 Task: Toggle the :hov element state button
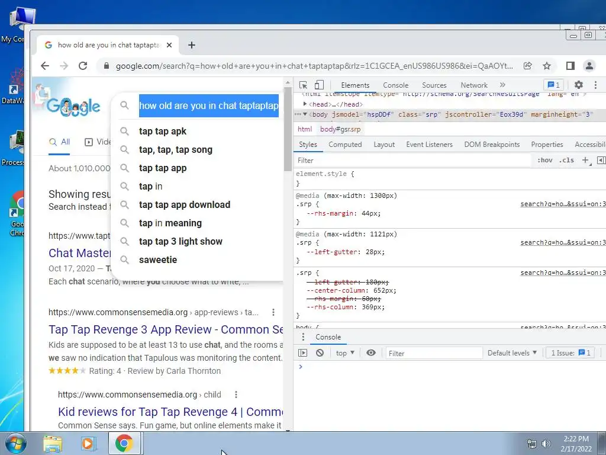(x=545, y=160)
